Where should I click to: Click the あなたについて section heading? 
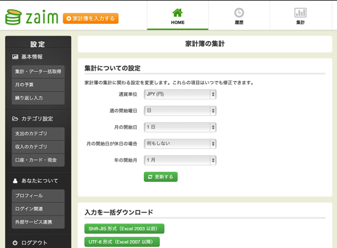[40, 181]
